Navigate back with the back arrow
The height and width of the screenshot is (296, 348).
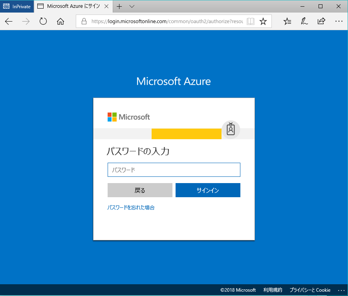point(9,22)
